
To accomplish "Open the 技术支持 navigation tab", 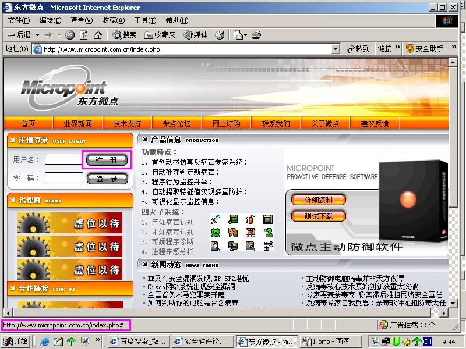I will [127, 123].
